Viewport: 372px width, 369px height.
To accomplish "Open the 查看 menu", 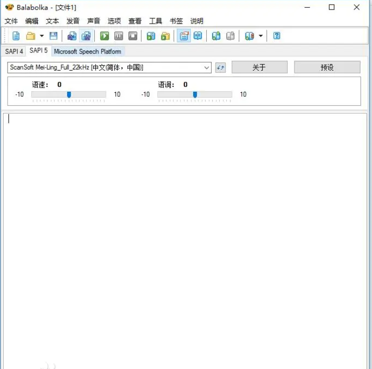I will pyautogui.click(x=135, y=21).
